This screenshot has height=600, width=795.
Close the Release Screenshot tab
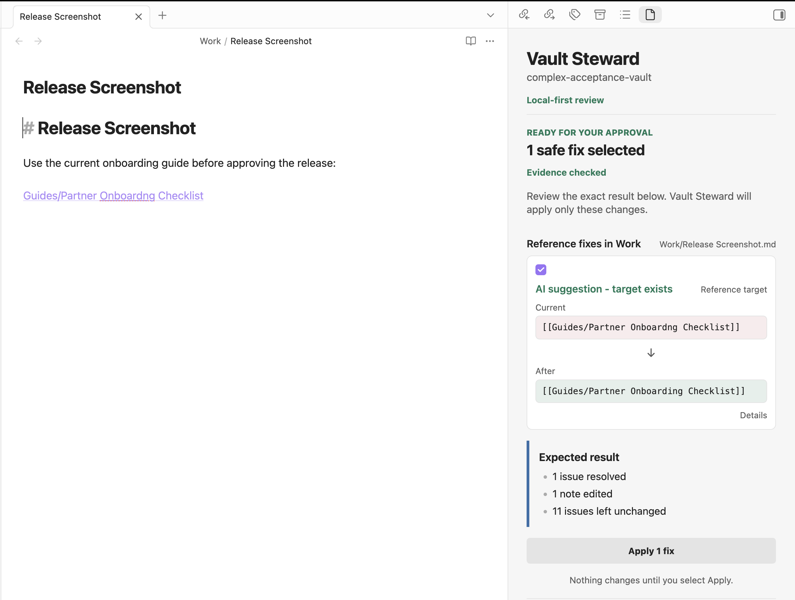(138, 17)
